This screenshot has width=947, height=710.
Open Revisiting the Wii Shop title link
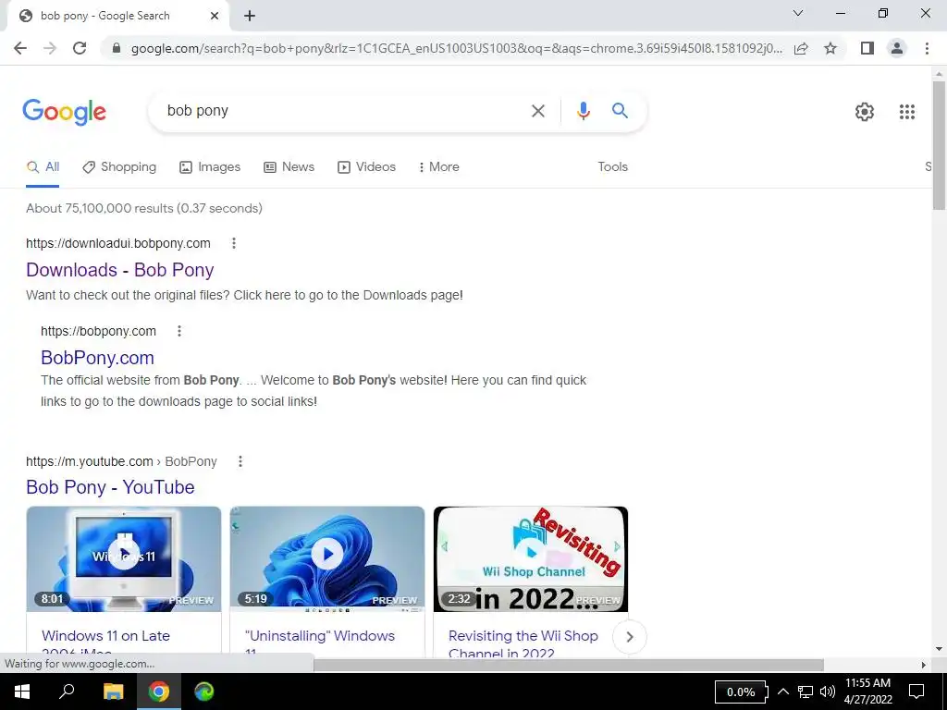523,643
